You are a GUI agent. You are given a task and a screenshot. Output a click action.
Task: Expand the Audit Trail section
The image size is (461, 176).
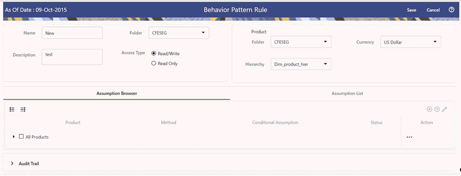click(12, 164)
